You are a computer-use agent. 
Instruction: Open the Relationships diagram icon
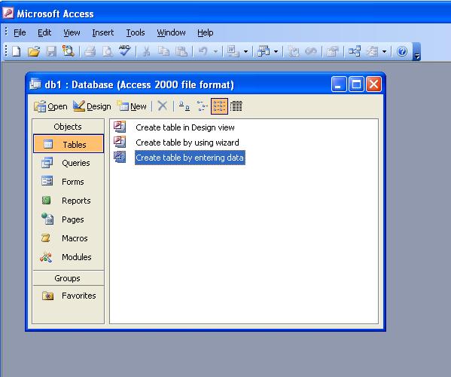tap(354, 51)
